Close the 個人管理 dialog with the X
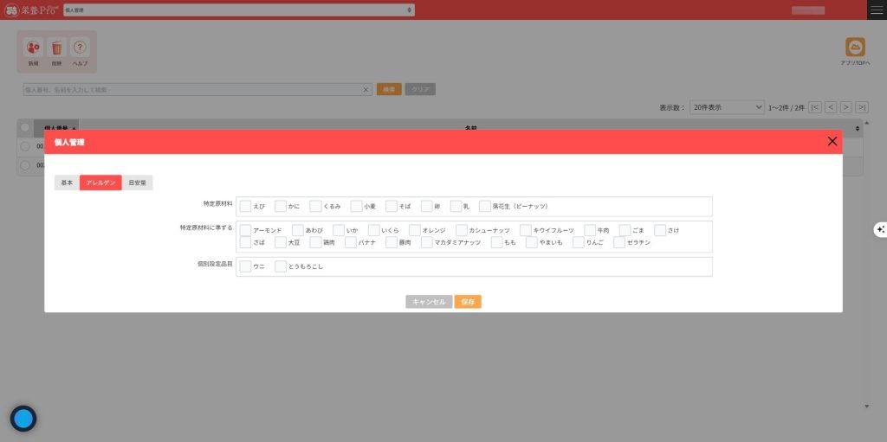This screenshot has height=442, width=887. (832, 141)
